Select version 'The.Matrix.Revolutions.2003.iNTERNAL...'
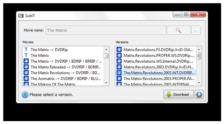224x124 pixels. click(156, 84)
